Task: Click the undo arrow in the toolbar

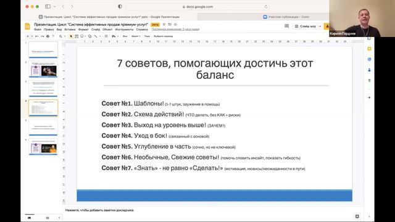Action: (x=37, y=36)
